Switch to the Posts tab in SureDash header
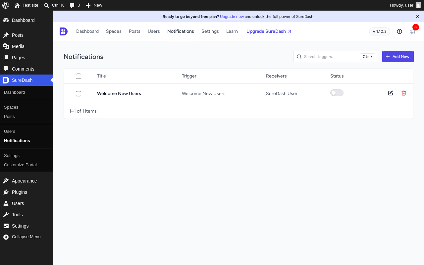The image size is (424, 265). [x=134, y=31]
